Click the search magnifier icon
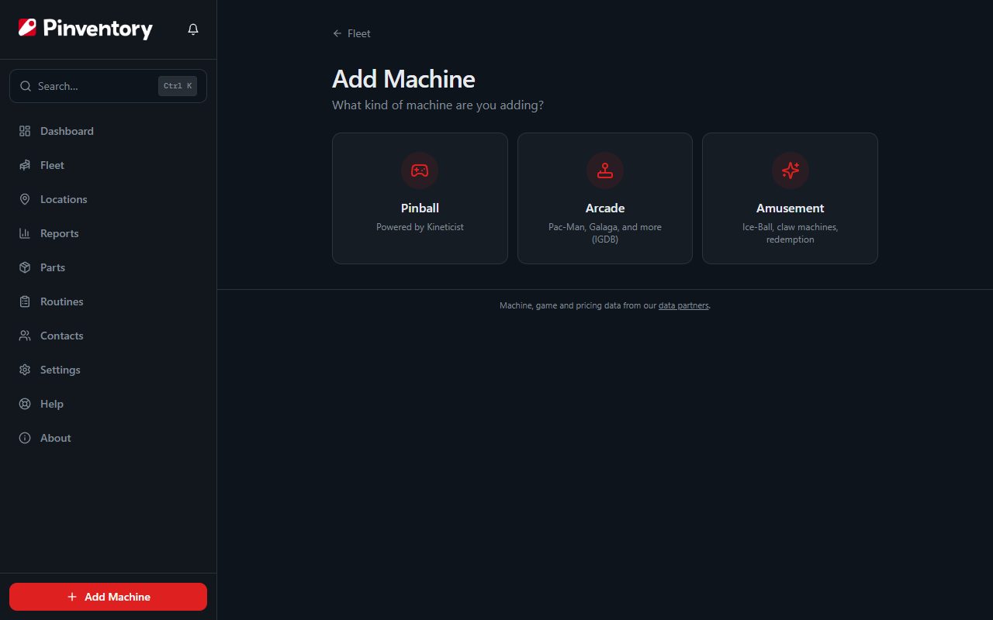Viewport: 993px width, 620px height. [x=26, y=86]
